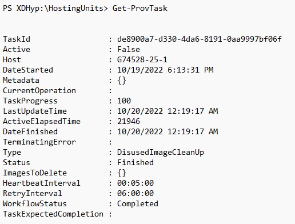Viewport: 295px width, 224px height.
Task: Click the Active value False
Action: pos(129,49)
